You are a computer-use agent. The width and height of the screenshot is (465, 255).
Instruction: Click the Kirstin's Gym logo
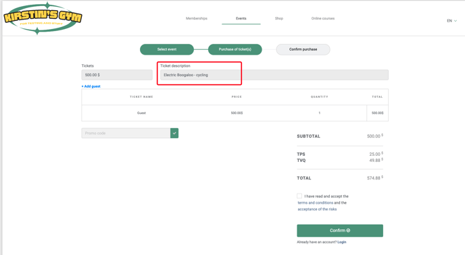click(43, 19)
